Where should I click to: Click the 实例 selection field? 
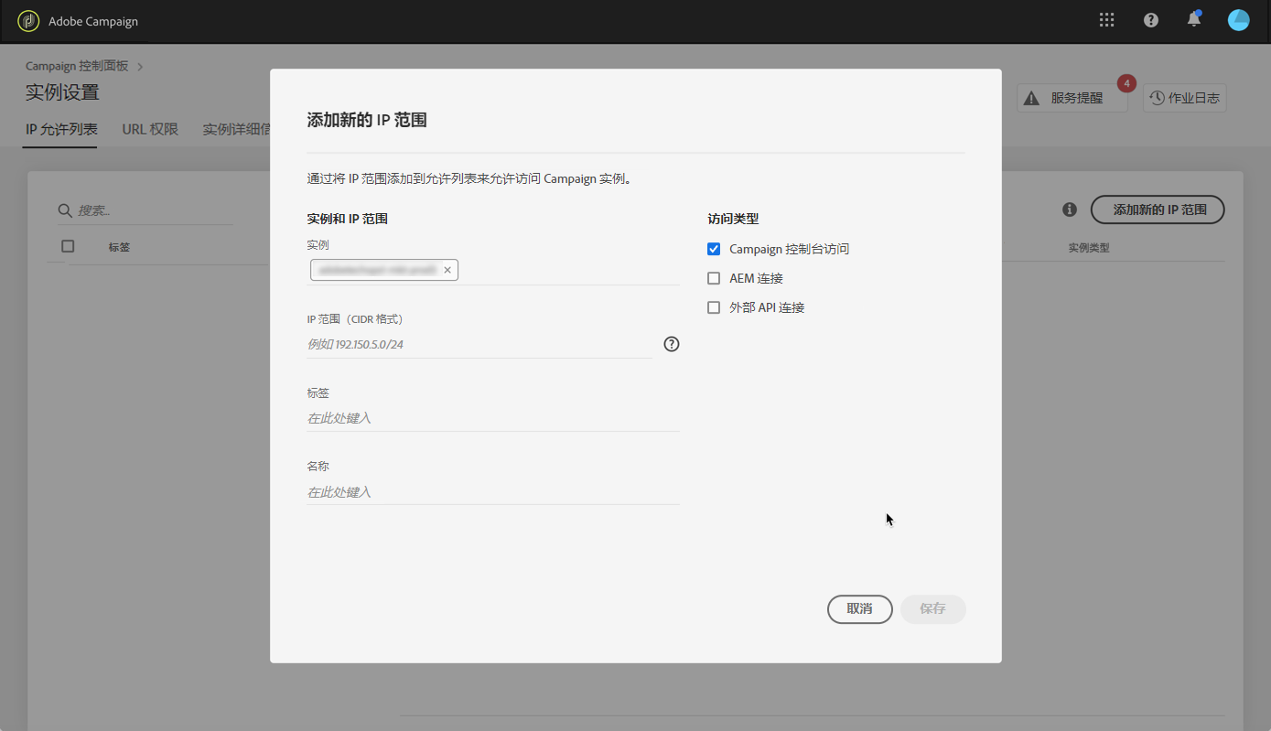(492, 270)
